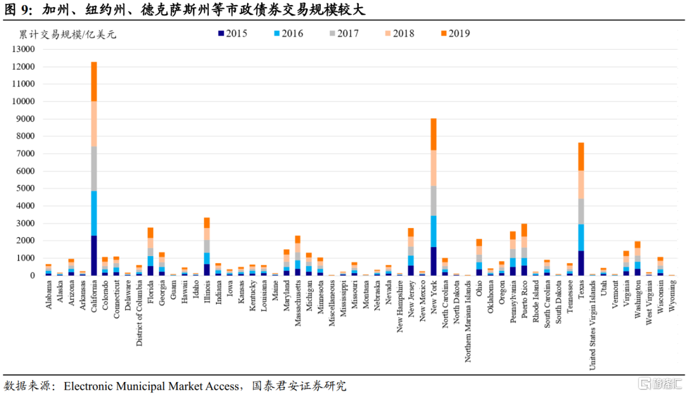
Task: Click the 2018 peach legend swatch
Action: (387, 33)
